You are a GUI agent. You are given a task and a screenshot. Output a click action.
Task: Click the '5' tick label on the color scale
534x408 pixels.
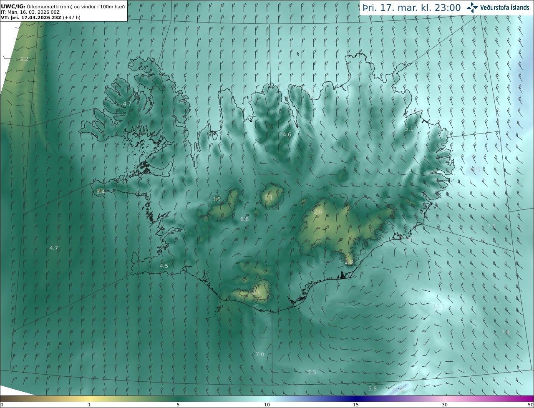coord(178,405)
